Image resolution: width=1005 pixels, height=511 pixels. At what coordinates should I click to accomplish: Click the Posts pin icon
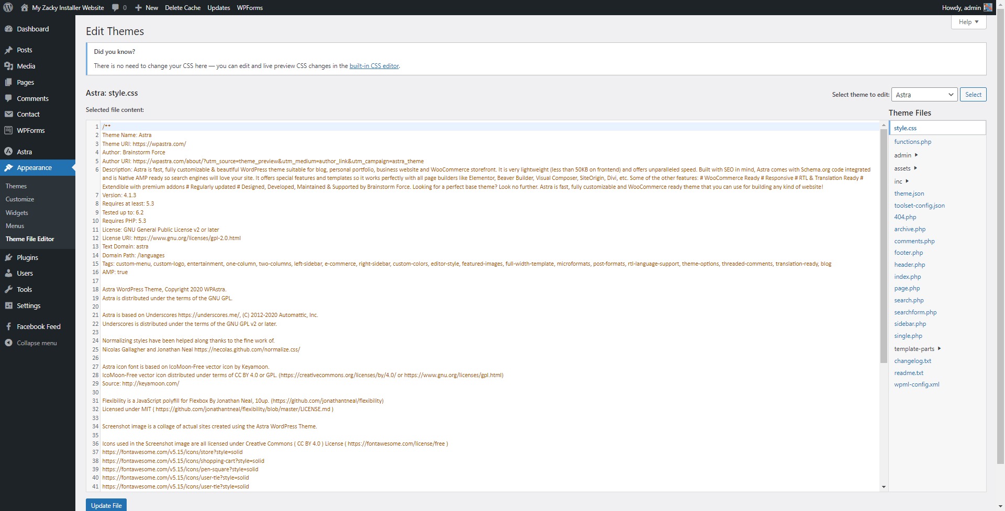[8, 50]
